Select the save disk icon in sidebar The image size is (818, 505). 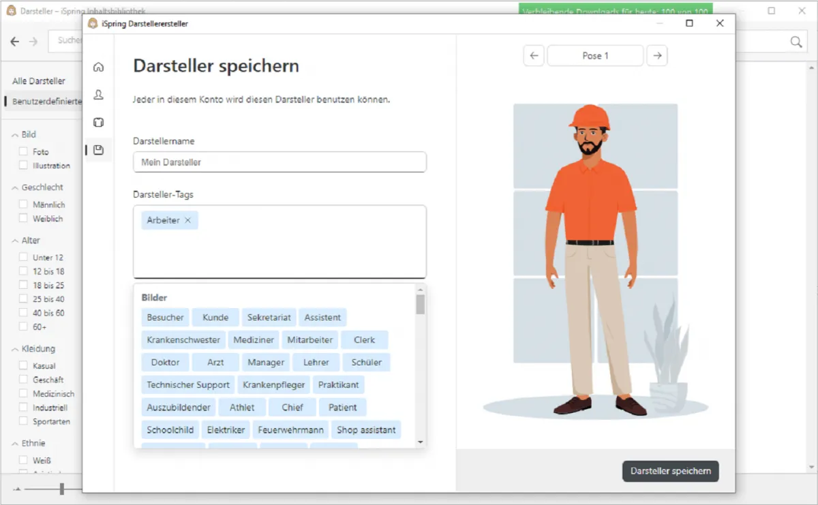[98, 150]
